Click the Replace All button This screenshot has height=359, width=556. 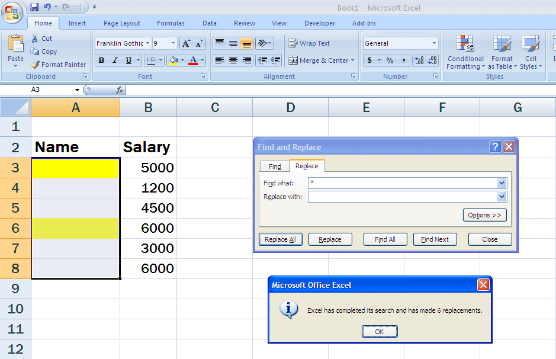[280, 239]
